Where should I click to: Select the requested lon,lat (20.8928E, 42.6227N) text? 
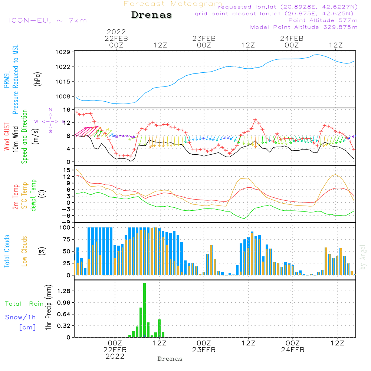point(288,7)
